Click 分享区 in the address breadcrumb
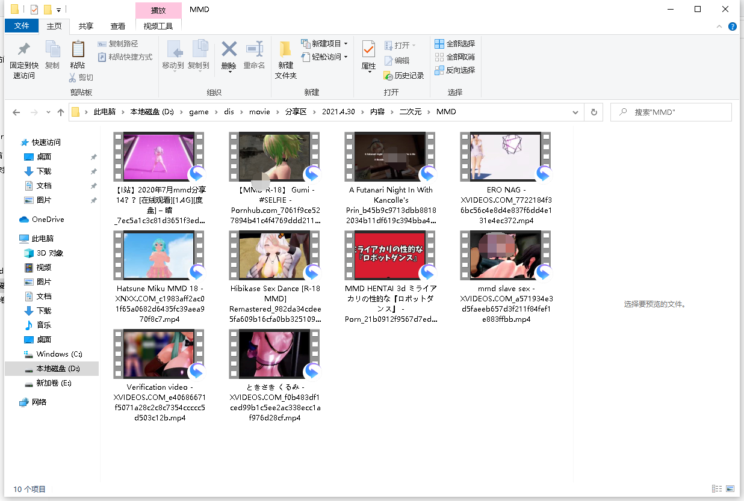This screenshot has width=744, height=501. click(296, 112)
